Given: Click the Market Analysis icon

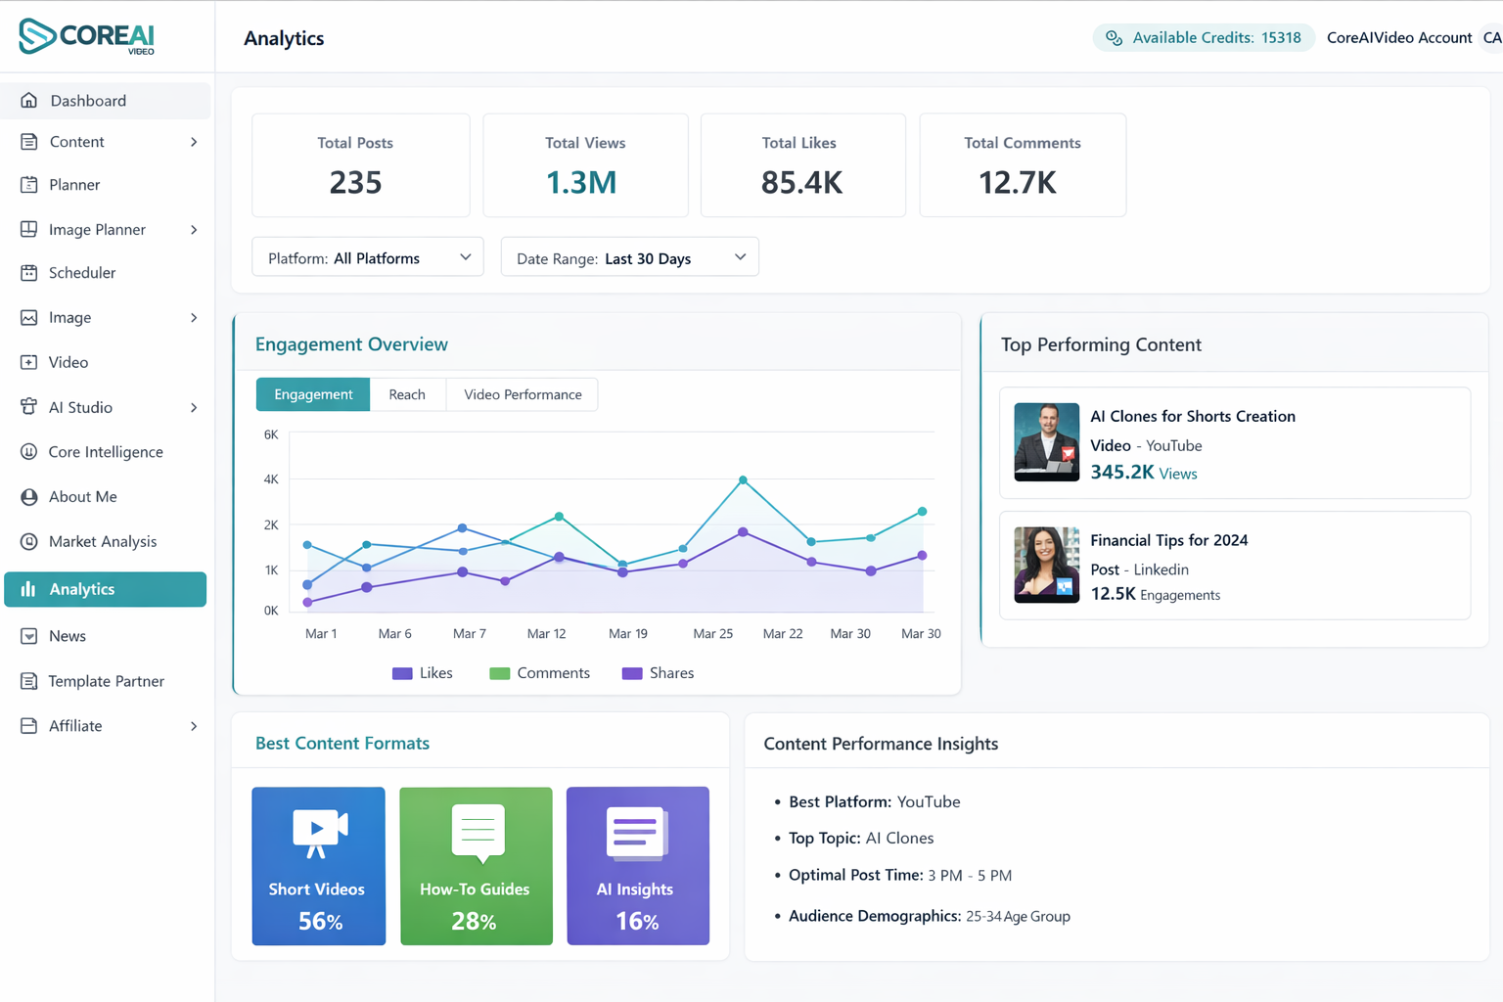Looking at the screenshot, I should point(29,542).
